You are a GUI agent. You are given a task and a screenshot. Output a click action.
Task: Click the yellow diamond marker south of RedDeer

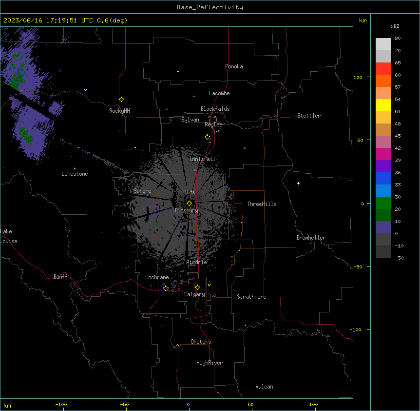pyautogui.click(x=207, y=137)
